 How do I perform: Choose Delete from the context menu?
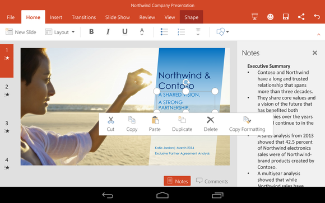[x=211, y=124]
